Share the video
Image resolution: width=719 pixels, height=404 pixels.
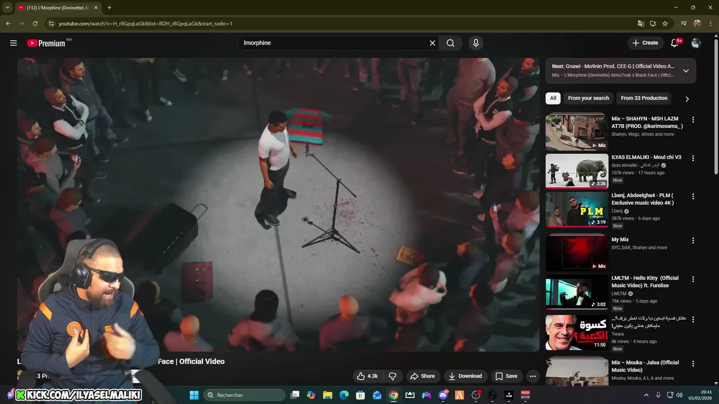pos(422,376)
